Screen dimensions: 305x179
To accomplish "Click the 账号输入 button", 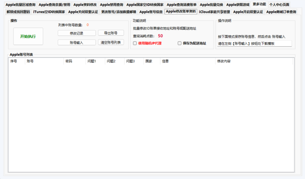I will [x=77, y=43].
